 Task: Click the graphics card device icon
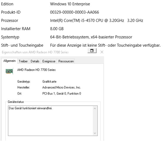(x=9, y=71)
